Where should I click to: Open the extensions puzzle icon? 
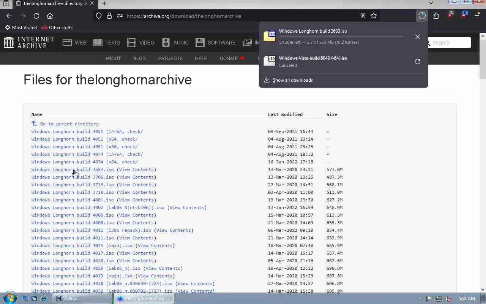436,16
